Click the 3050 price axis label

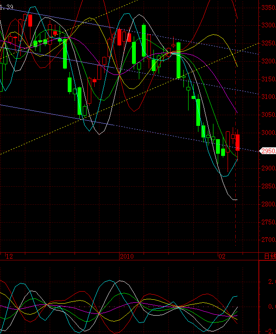pos(269,115)
